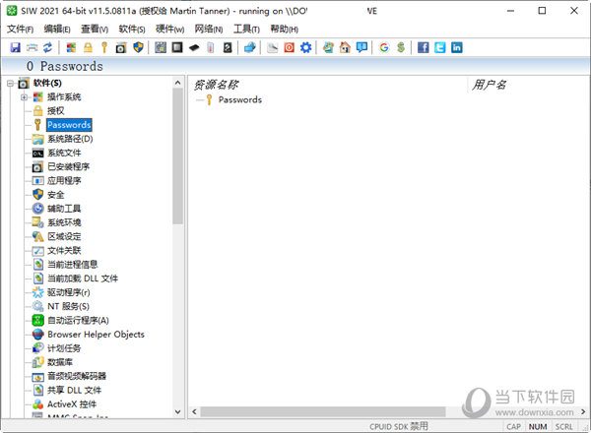The image size is (591, 433).
Task: Click the black memory module toolbar icon
Action: 194,47
